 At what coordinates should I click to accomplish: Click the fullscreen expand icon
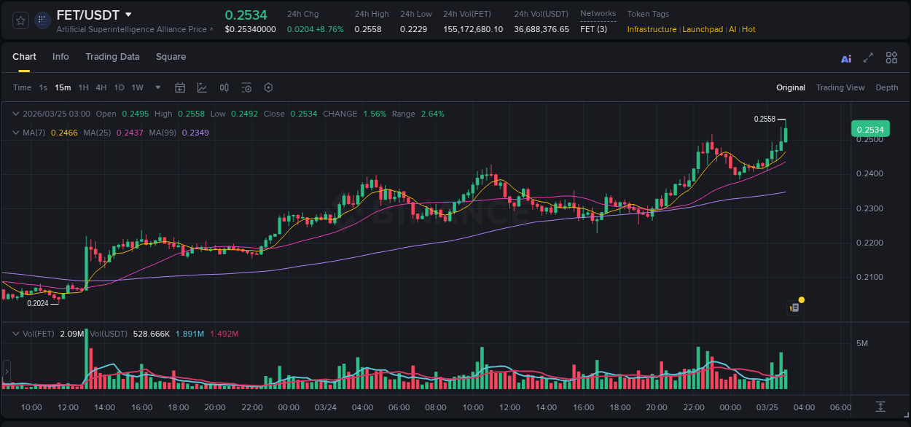[867, 58]
